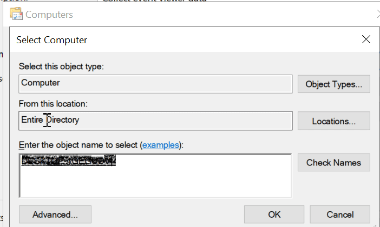The height and width of the screenshot is (227, 380).
Task: Dismiss the dialog with Cancel
Action: [x=340, y=215]
